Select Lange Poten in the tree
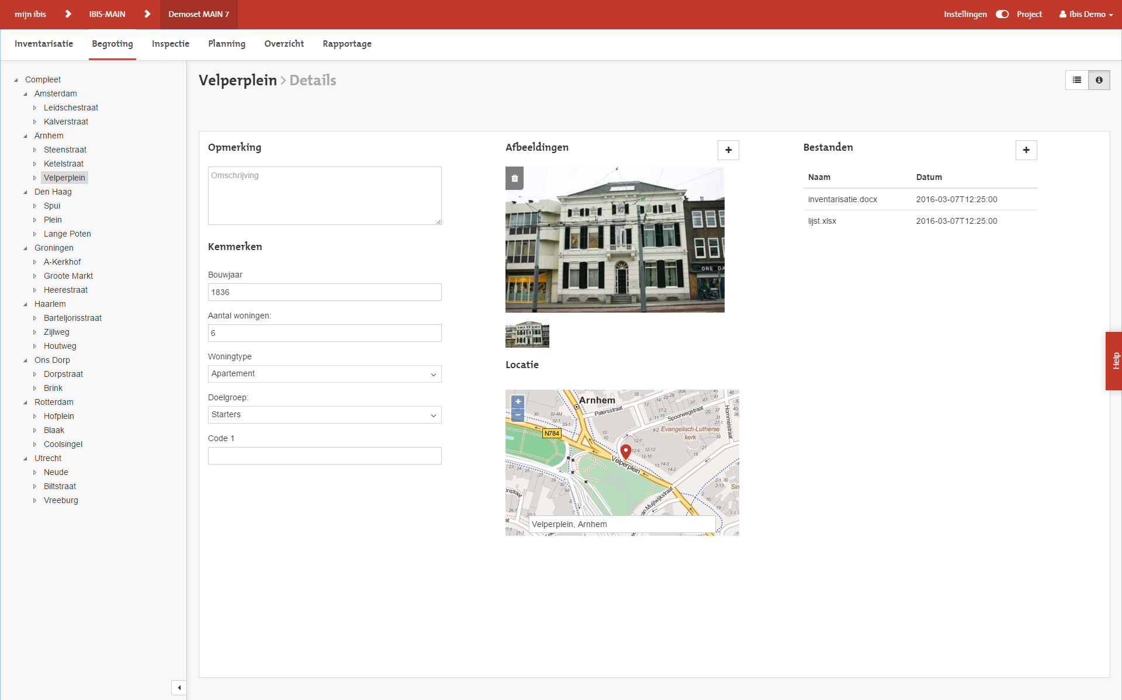This screenshot has height=700, width=1122. click(67, 234)
